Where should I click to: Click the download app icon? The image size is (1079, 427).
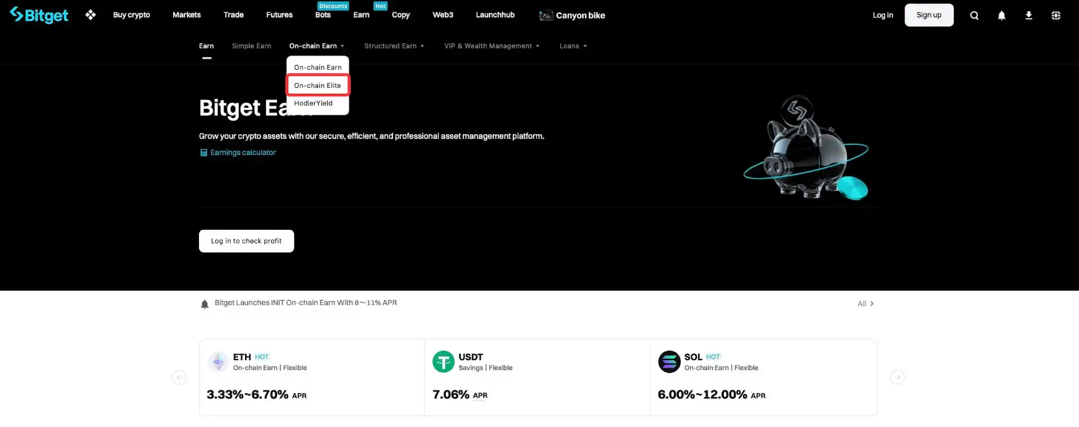pos(1028,16)
